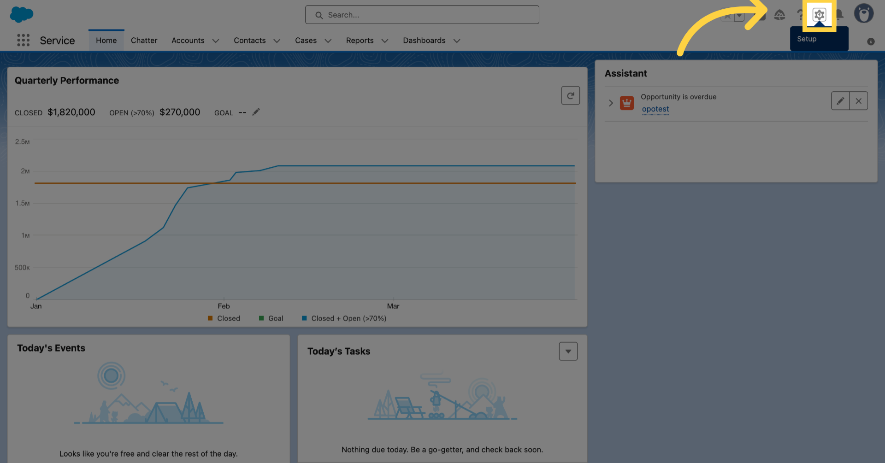
Task: Click the Today's Tasks heading
Action: click(x=339, y=352)
